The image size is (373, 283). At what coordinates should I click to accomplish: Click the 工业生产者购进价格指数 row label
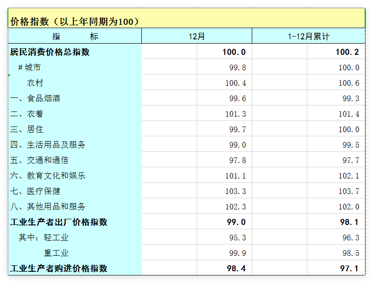point(59,268)
